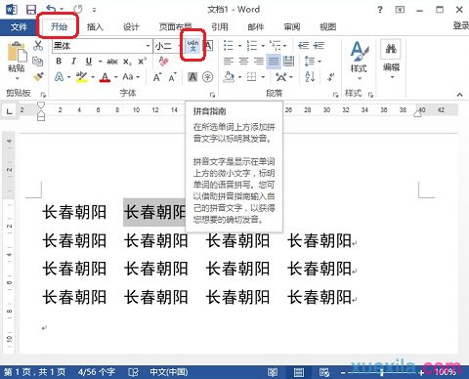Open Help question mark
The width and height of the screenshot is (469, 379).
(x=380, y=10)
